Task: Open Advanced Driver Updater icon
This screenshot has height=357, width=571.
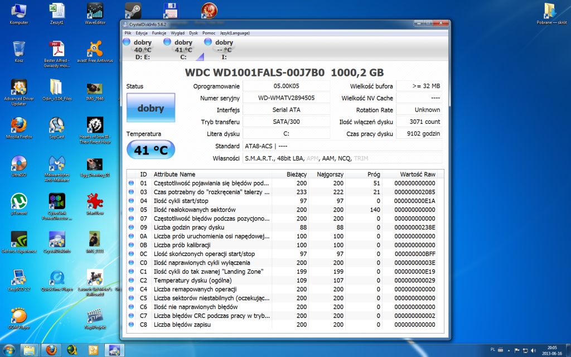Action: (x=18, y=93)
